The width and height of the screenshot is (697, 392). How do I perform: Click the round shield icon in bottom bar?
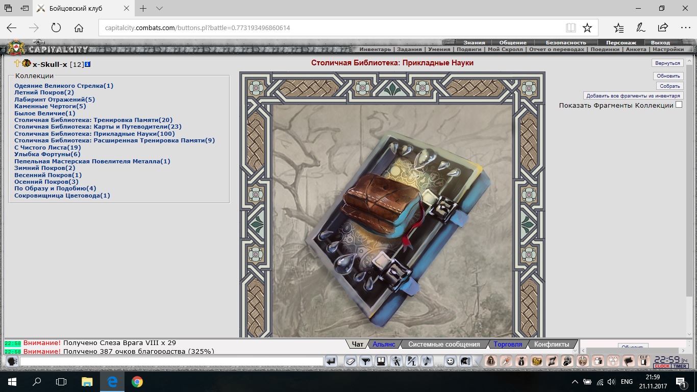(582, 361)
